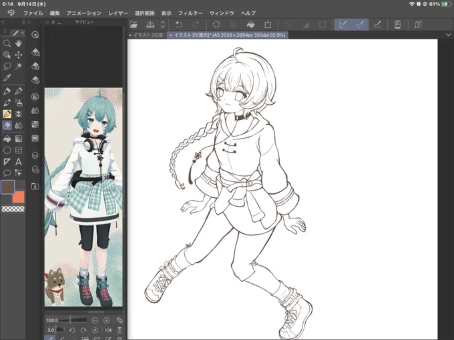Open the Material download folder icon
The width and height of the screenshot is (454, 340).
[x=35, y=186]
